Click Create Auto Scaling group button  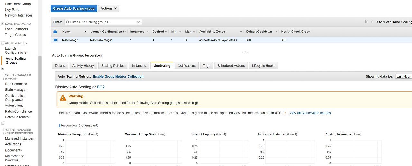click(x=74, y=8)
